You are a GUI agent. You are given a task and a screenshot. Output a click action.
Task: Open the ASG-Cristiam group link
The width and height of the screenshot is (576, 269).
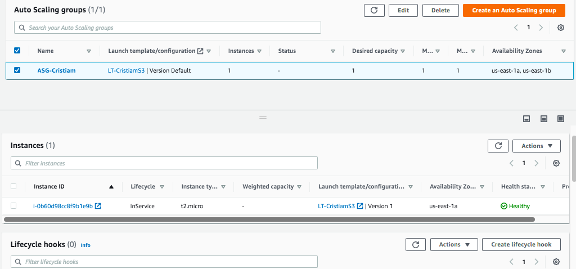coord(56,70)
